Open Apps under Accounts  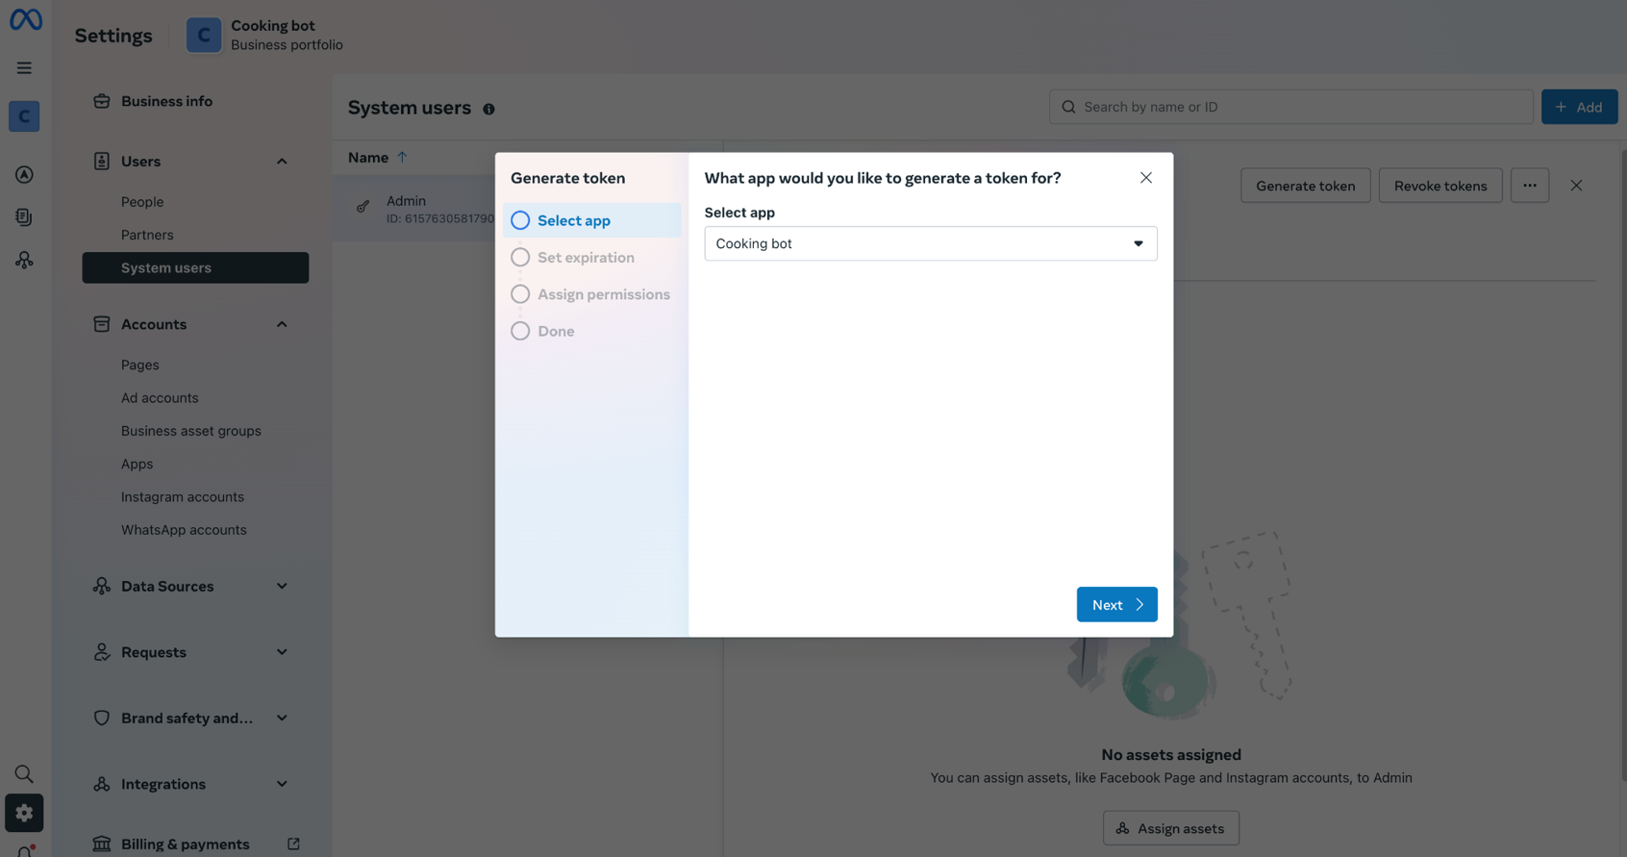[x=137, y=464]
